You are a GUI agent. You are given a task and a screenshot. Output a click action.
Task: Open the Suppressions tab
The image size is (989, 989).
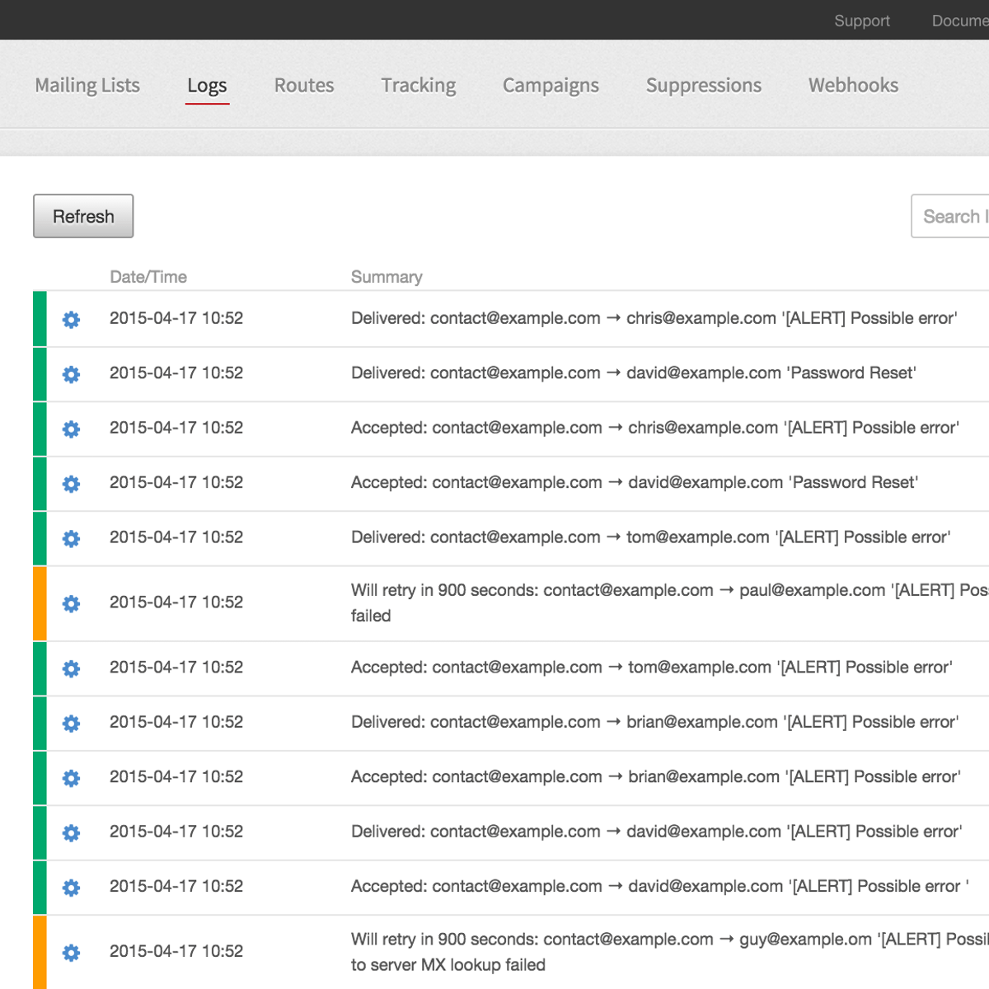703,86
